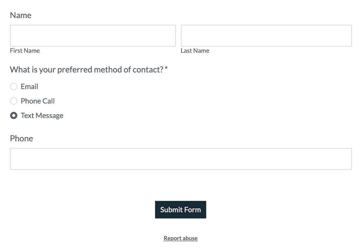Click the Phone Call option label
Screen dimensions: 360x249
[37, 101]
